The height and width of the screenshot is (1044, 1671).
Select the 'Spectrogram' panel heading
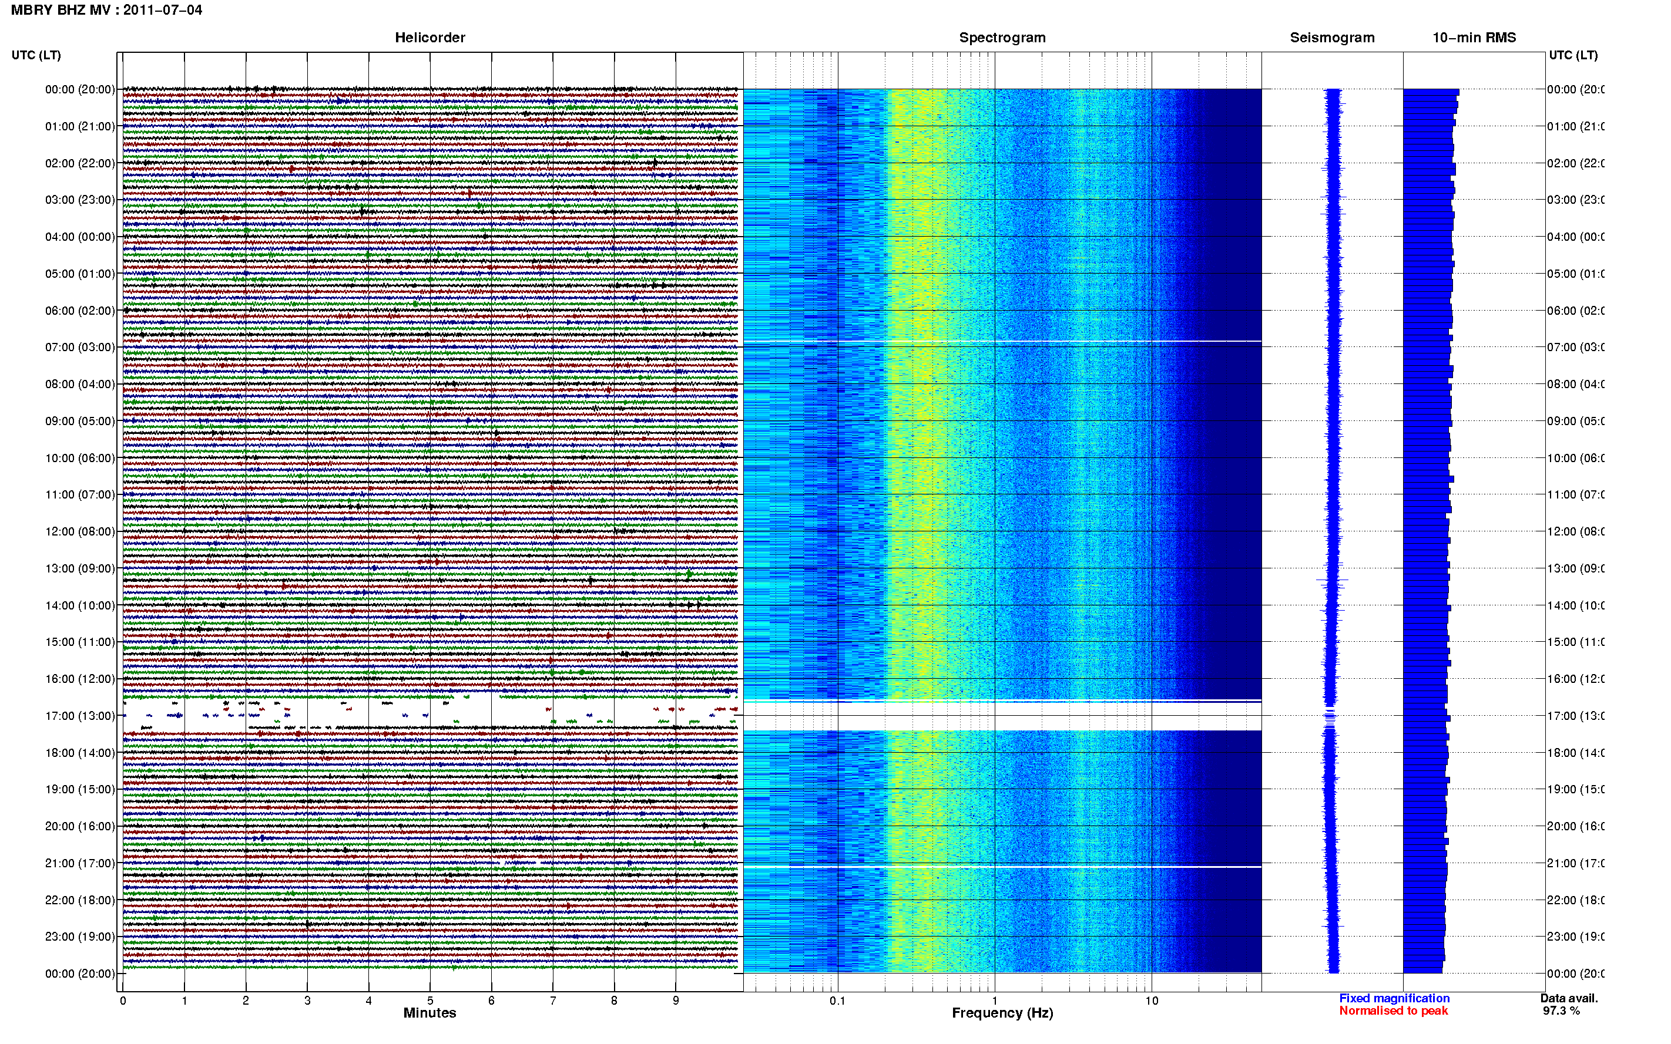point(1002,38)
